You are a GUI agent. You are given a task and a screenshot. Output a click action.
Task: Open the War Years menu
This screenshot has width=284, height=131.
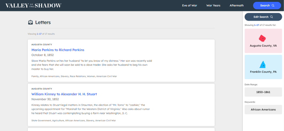(213, 5)
